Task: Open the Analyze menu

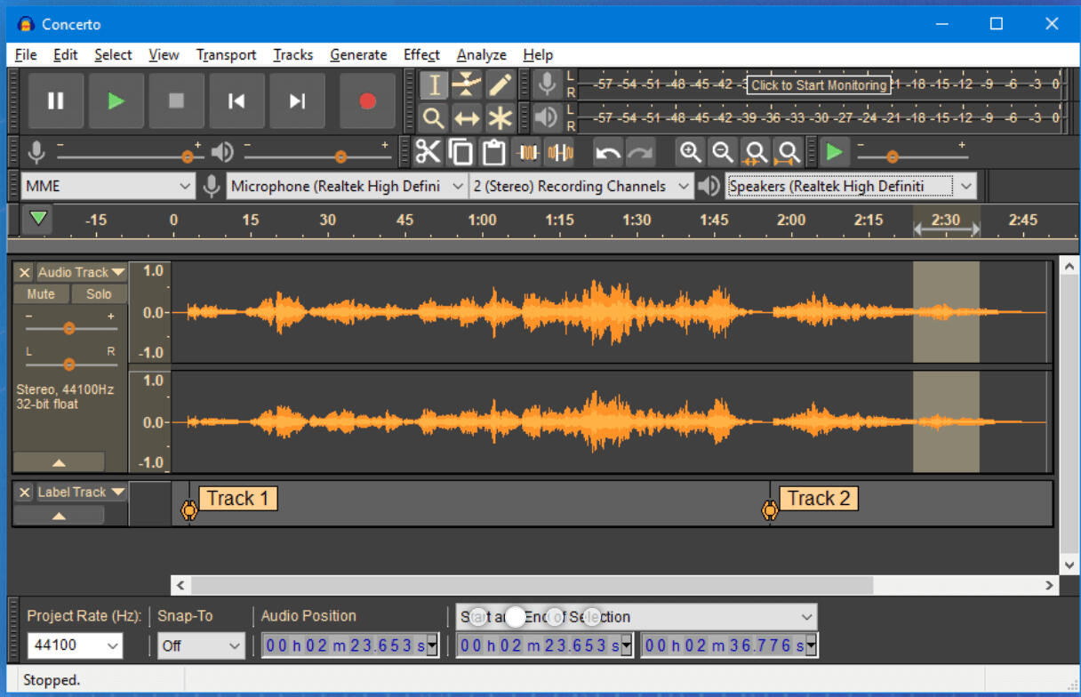Action: [x=481, y=54]
